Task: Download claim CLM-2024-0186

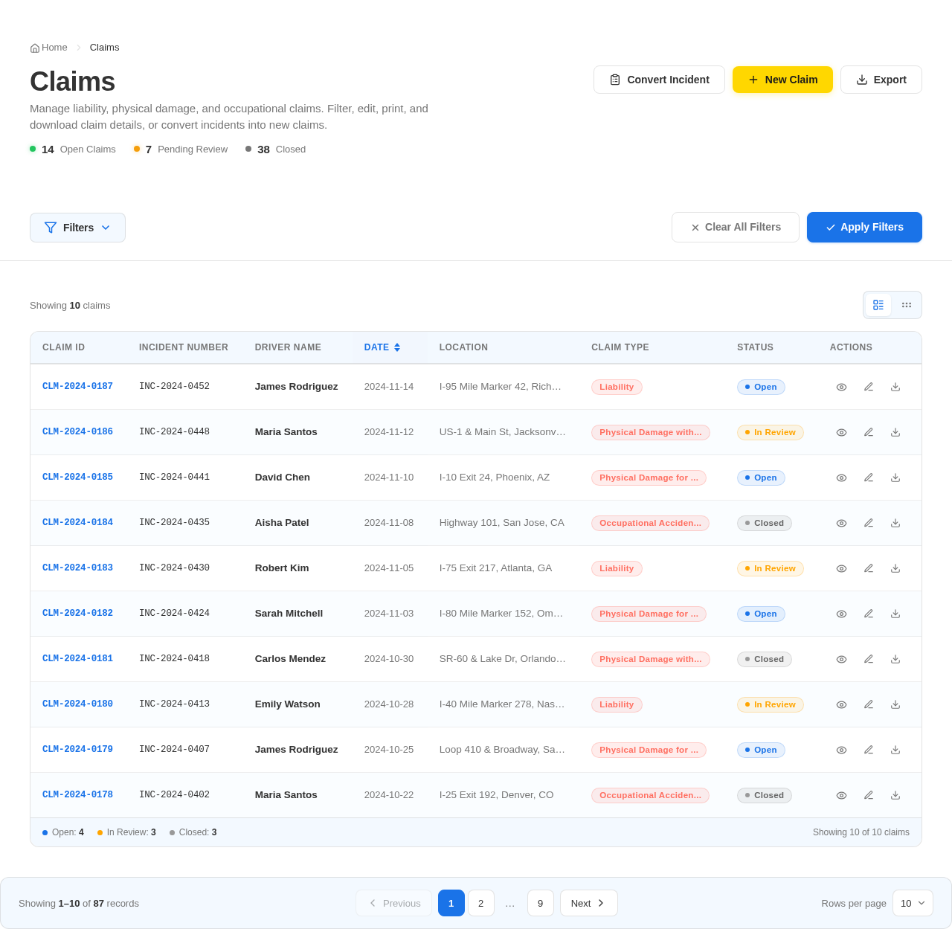Action: coord(895,432)
